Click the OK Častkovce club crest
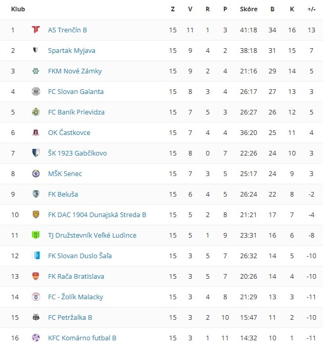This screenshot has width=323, height=348. [36, 132]
